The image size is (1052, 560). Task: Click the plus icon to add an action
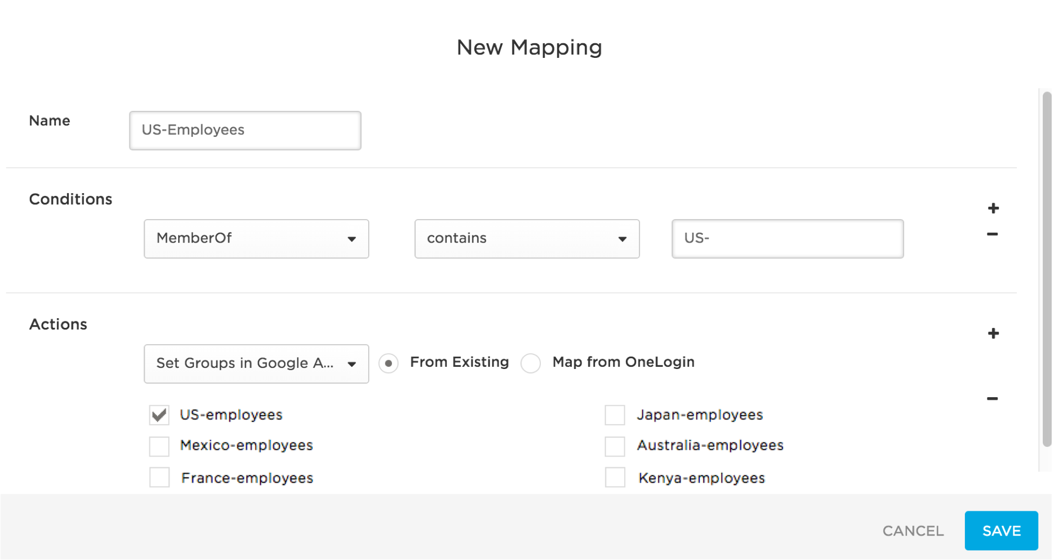(x=993, y=333)
